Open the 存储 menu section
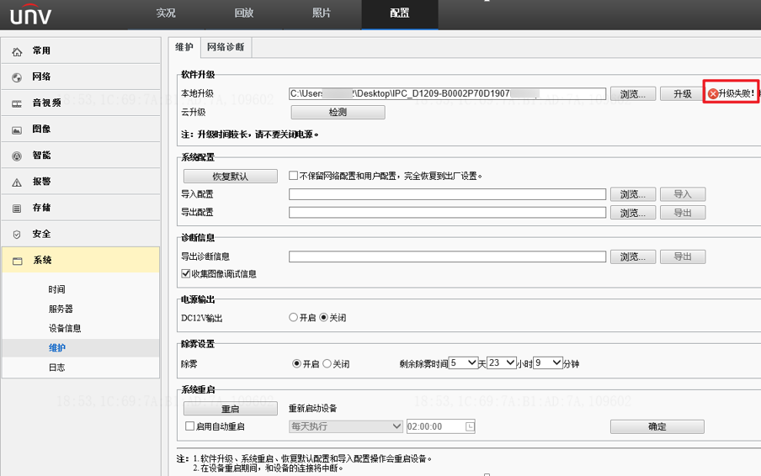 pos(81,208)
